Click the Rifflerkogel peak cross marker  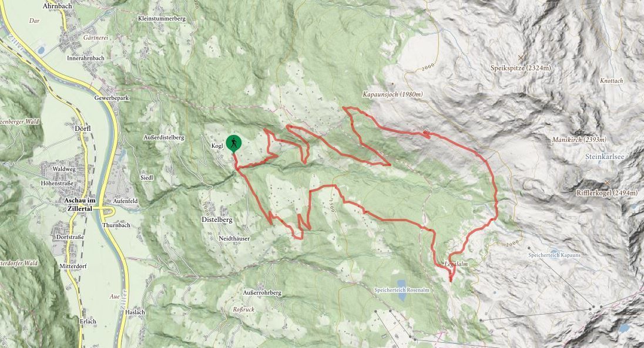pyautogui.click(x=607, y=183)
